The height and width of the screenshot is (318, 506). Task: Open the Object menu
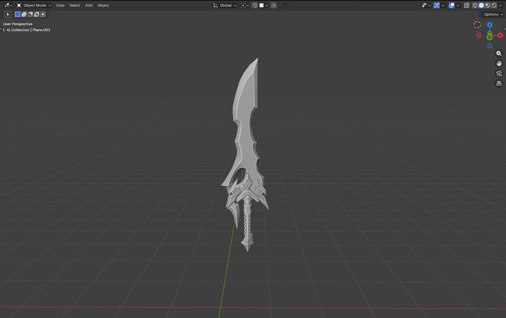pyautogui.click(x=103, y=5)
